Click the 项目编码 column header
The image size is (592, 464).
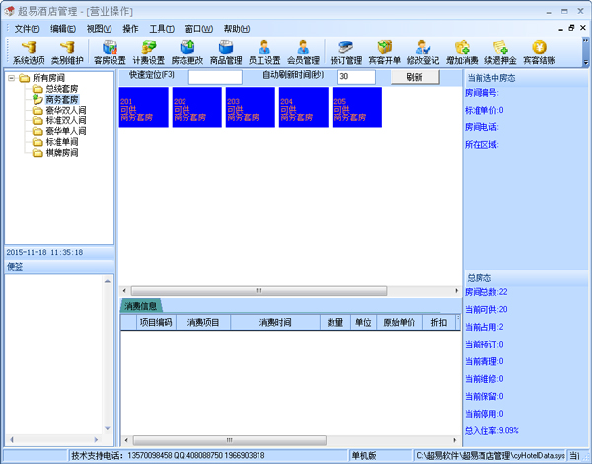point(156,322)
